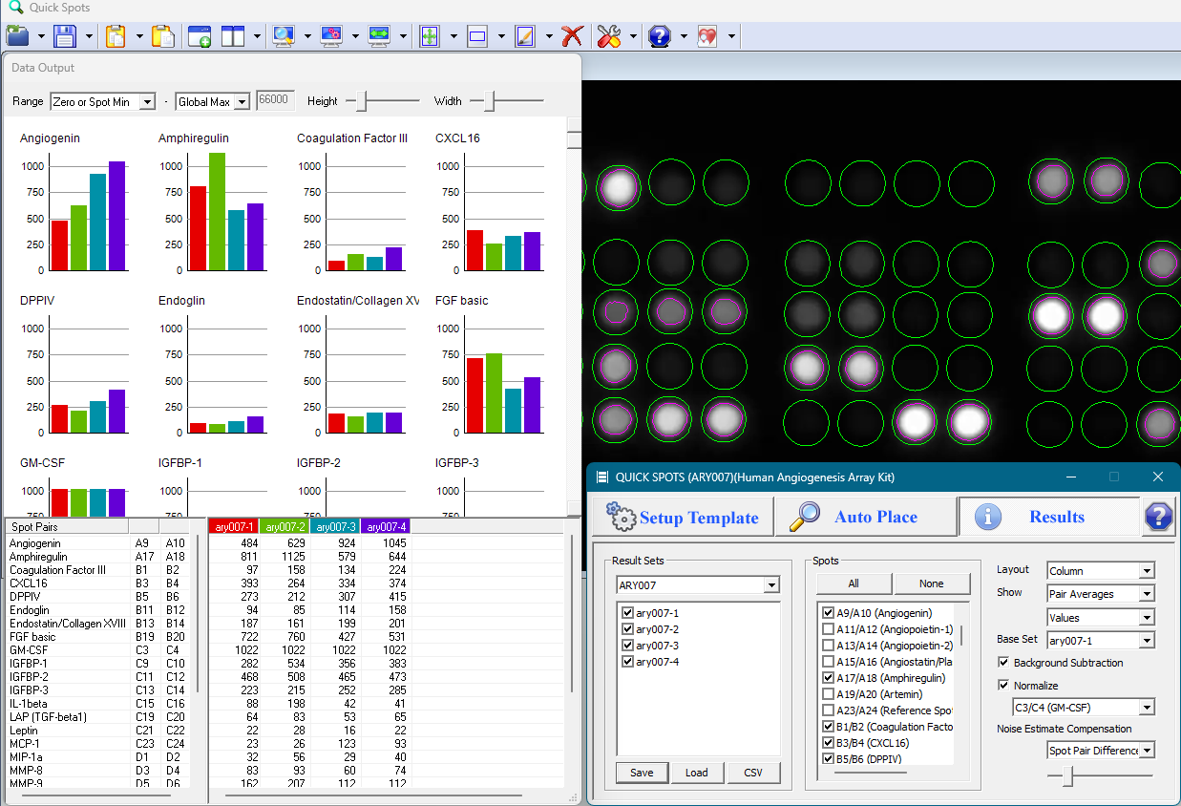Expand the wrench tools dropdown arrow
The image size is (1181, 806).
(x=634, y=36)
